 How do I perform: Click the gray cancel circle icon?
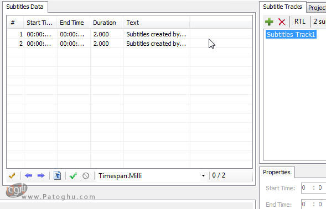point(86,176)
